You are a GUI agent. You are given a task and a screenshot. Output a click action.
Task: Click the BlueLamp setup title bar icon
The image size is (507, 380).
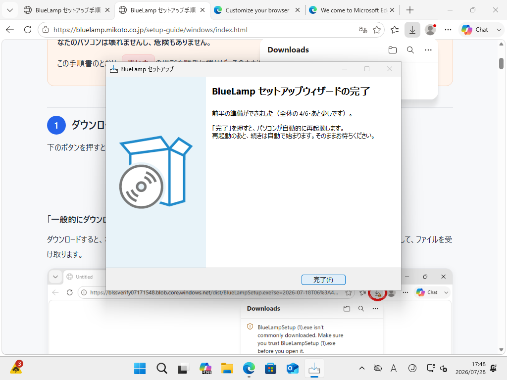[114, 69]
